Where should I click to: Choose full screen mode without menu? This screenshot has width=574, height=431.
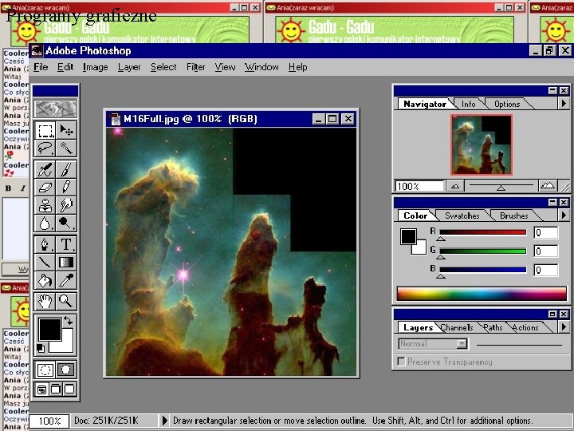pos(69,389)
